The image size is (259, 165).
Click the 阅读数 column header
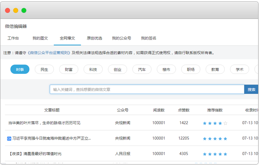tap(159, 110)
